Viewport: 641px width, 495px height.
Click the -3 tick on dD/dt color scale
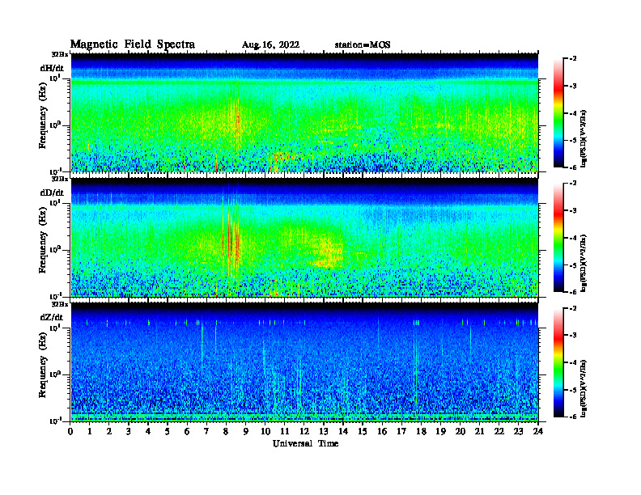(x=573, y=211)
